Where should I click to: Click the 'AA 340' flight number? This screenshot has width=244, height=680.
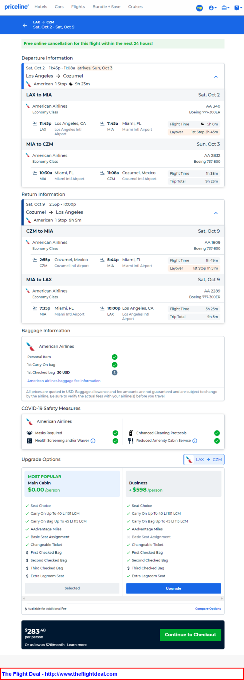(x=213, y=106)
